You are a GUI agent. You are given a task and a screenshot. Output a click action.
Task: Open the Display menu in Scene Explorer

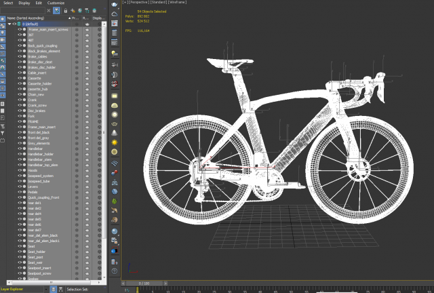point(24,3)
